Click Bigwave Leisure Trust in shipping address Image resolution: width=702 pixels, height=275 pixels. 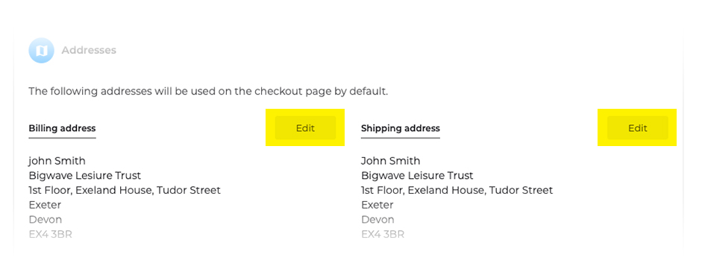[x=417, y=175]
